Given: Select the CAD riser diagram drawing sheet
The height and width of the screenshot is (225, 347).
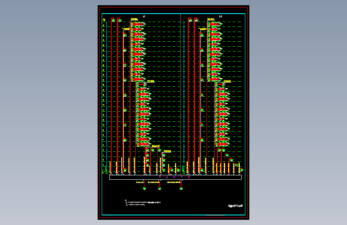Looking at the screenshot, I should tap(174, 112).
